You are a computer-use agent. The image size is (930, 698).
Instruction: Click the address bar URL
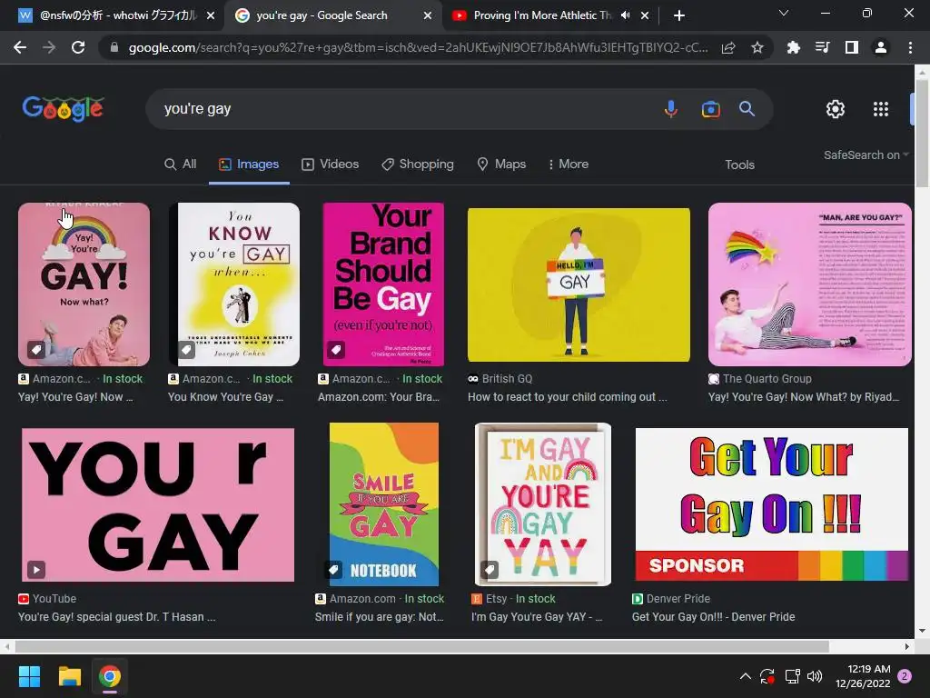coord(418,47)
